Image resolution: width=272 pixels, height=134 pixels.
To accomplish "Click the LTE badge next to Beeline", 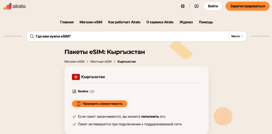I will point(92,91).
